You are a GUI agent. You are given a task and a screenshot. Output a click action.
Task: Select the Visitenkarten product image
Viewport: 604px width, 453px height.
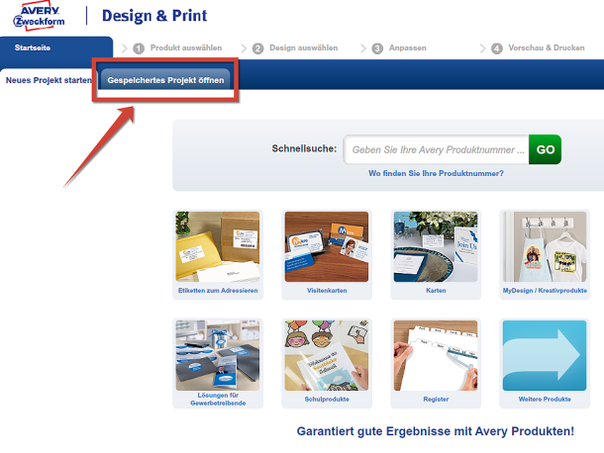327,246
